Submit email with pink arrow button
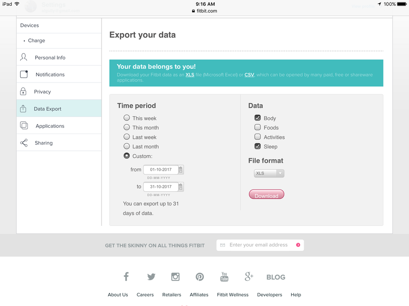The width and height of the screenshot is (409, 306). [x=298, y=245]
